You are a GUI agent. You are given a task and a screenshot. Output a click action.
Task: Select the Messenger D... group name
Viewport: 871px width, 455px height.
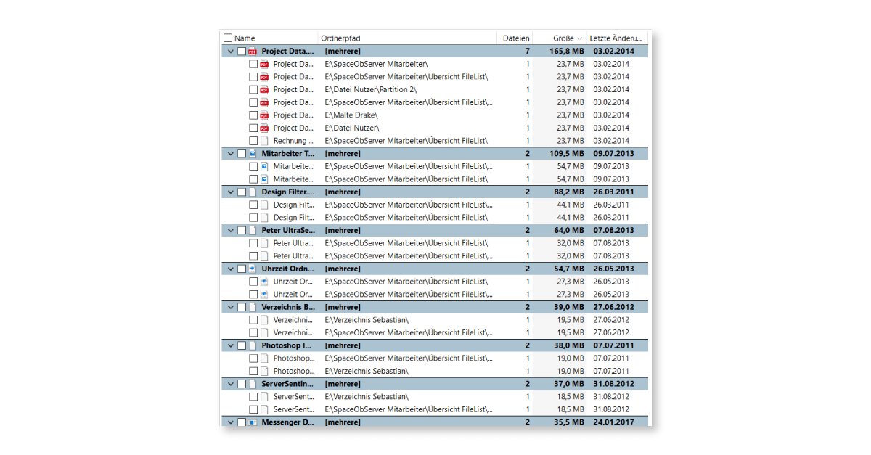coord(288,422)
